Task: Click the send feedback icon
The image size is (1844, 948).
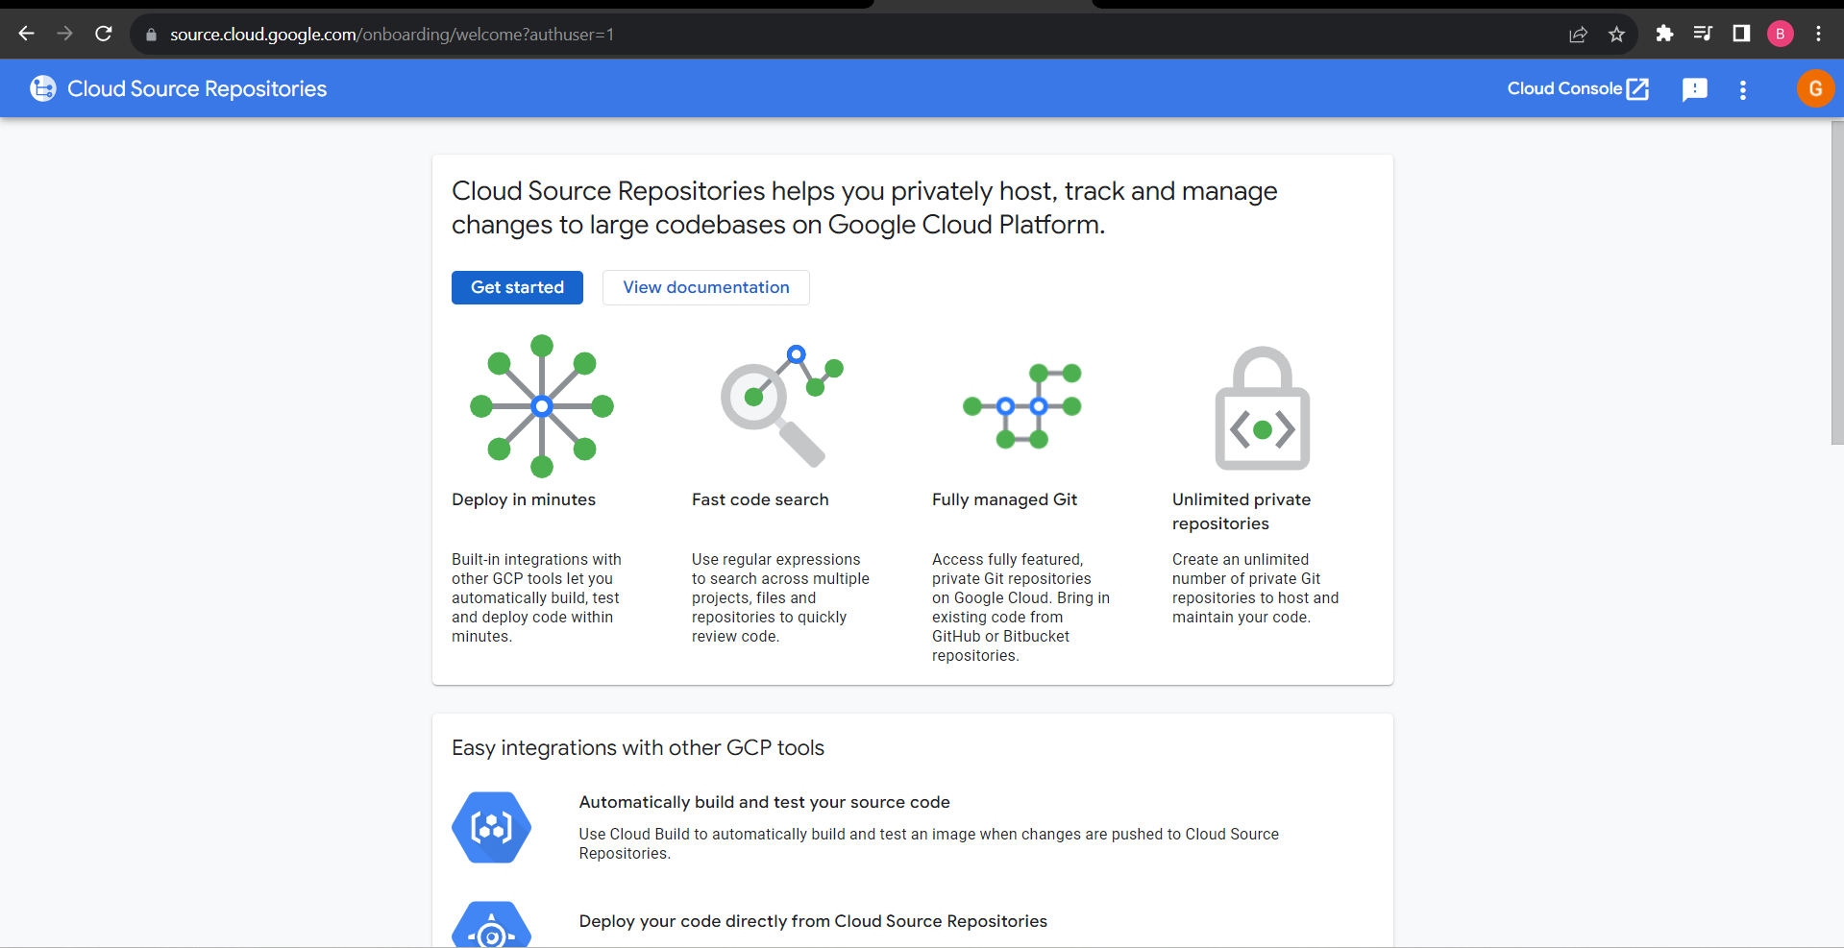Action: (x=1695, y=89)
